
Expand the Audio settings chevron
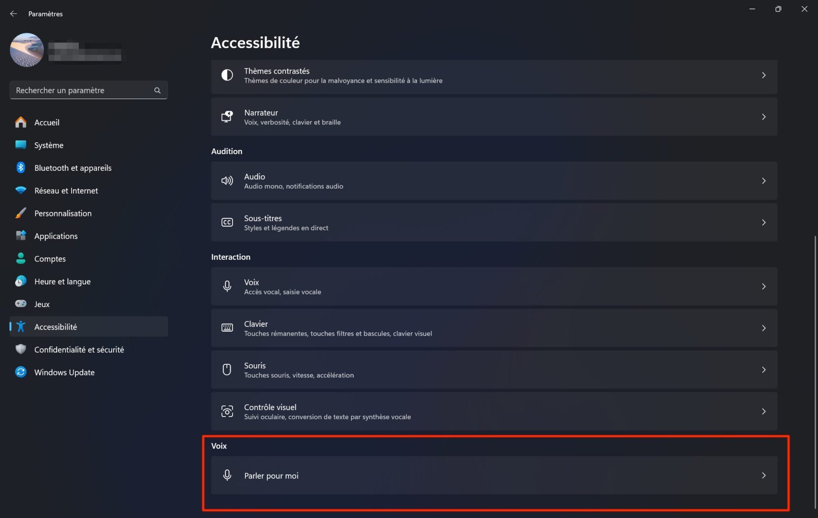[x=763, y=181]
